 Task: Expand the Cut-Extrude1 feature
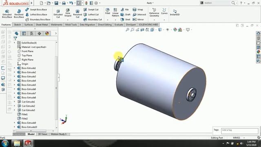tap(15, 102)
